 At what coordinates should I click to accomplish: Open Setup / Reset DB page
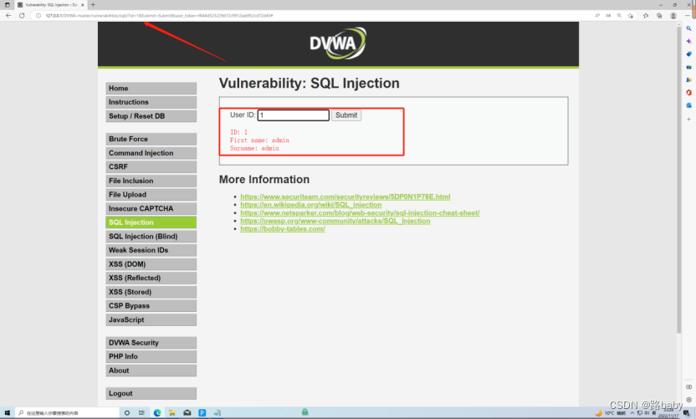tap(151, 116)
